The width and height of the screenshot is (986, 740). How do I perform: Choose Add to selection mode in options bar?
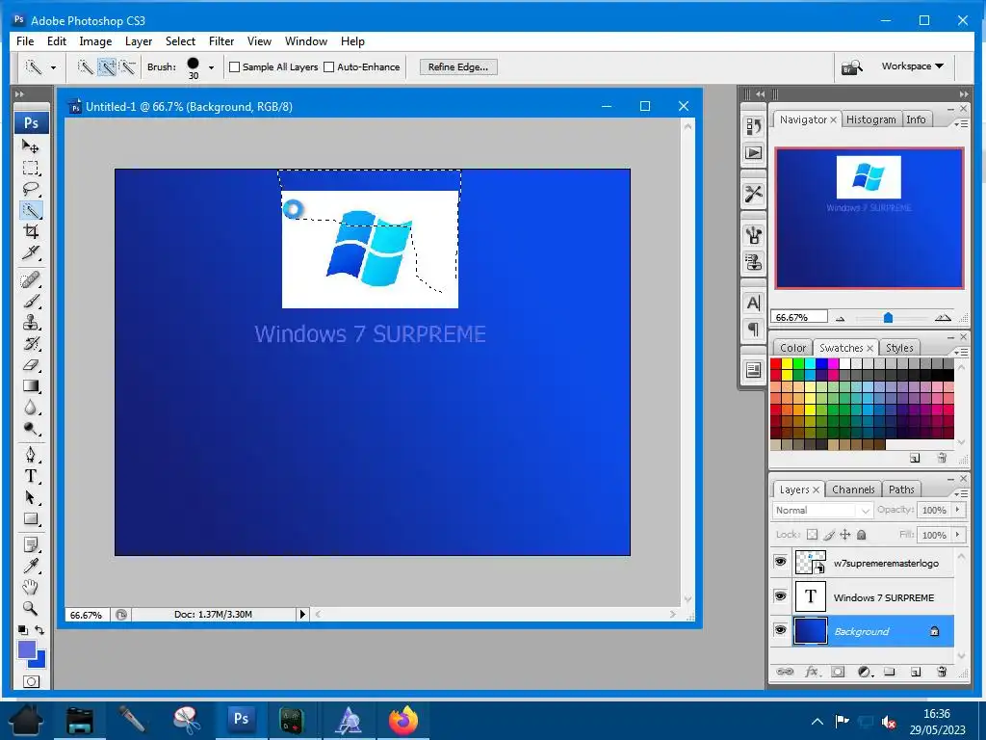click(x=107, y=66)
